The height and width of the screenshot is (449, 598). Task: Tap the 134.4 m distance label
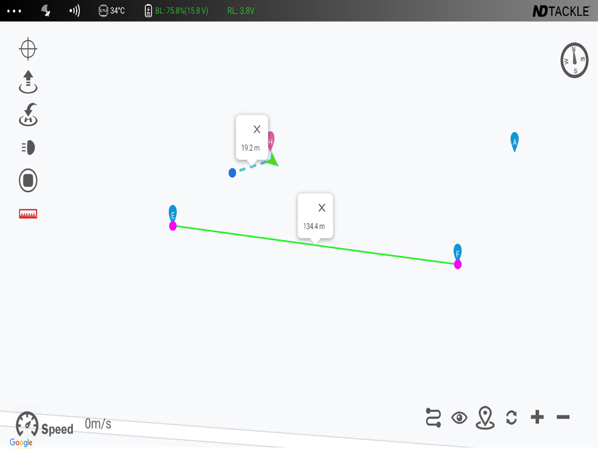coord(314,226)
